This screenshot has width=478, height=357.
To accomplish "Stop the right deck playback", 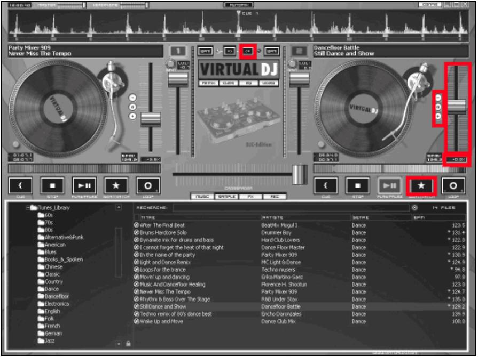I will 358,185.
